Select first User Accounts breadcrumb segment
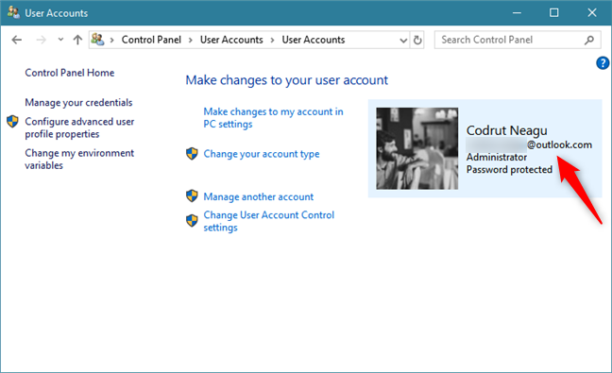Viewport: 612px width, 373px height. point(231,40)
